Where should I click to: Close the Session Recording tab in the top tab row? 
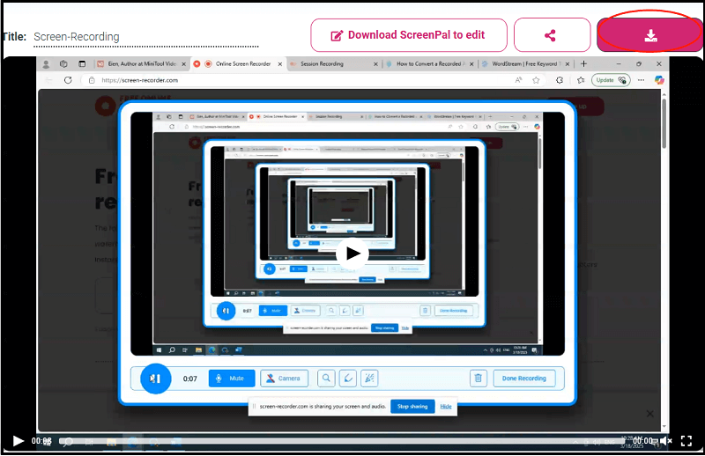pos(375,64)
